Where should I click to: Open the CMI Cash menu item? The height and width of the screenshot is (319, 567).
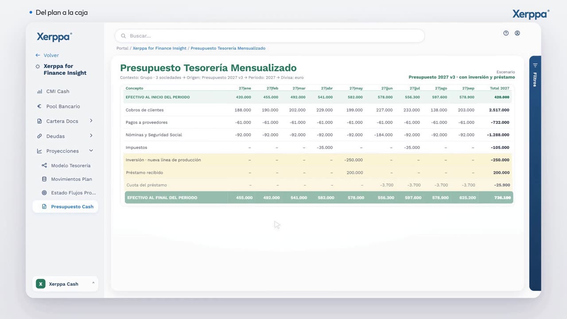(58, 91)
